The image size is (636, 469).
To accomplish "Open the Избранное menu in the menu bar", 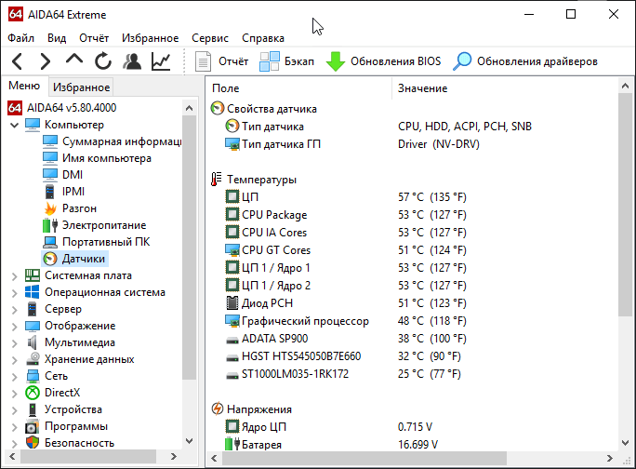I will point(150,38).
